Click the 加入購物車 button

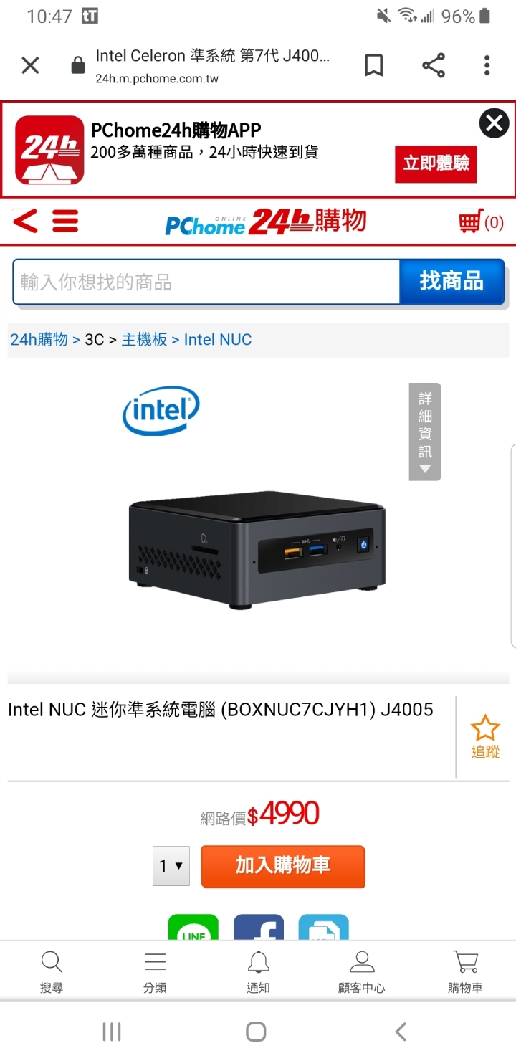coord(283,866)
